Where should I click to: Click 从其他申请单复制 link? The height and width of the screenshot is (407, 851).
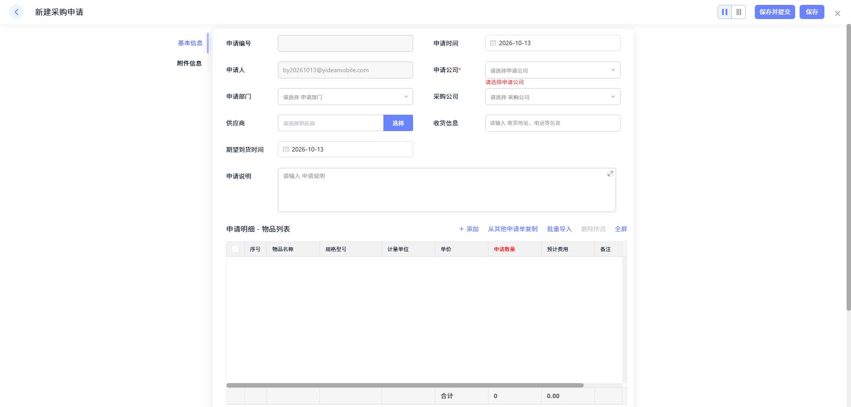point(513,229)
